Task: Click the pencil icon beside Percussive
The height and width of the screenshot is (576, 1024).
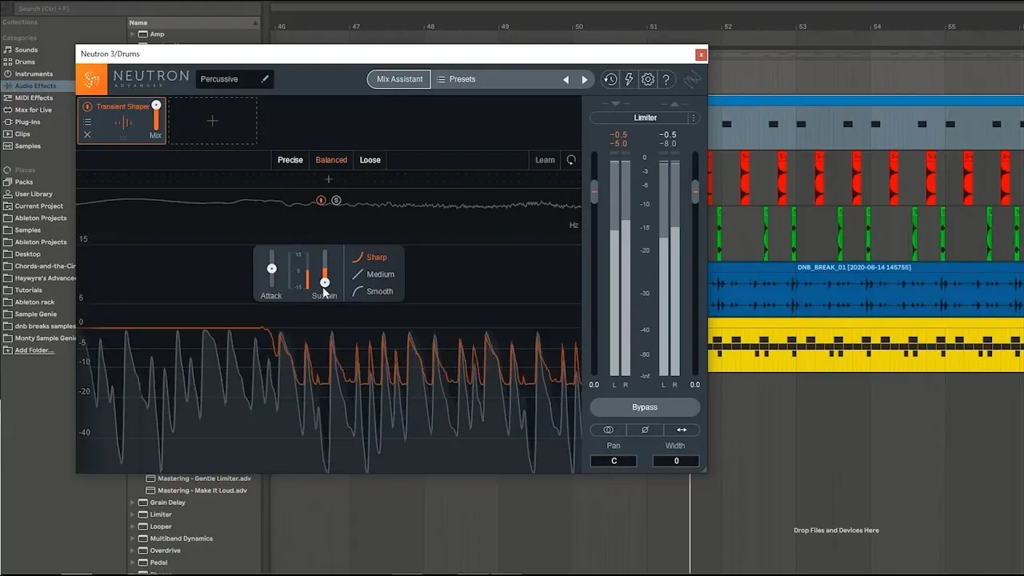Action: [x=265, y=79]
